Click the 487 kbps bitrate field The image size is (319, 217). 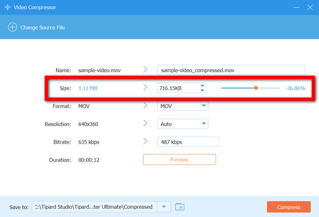188,142
